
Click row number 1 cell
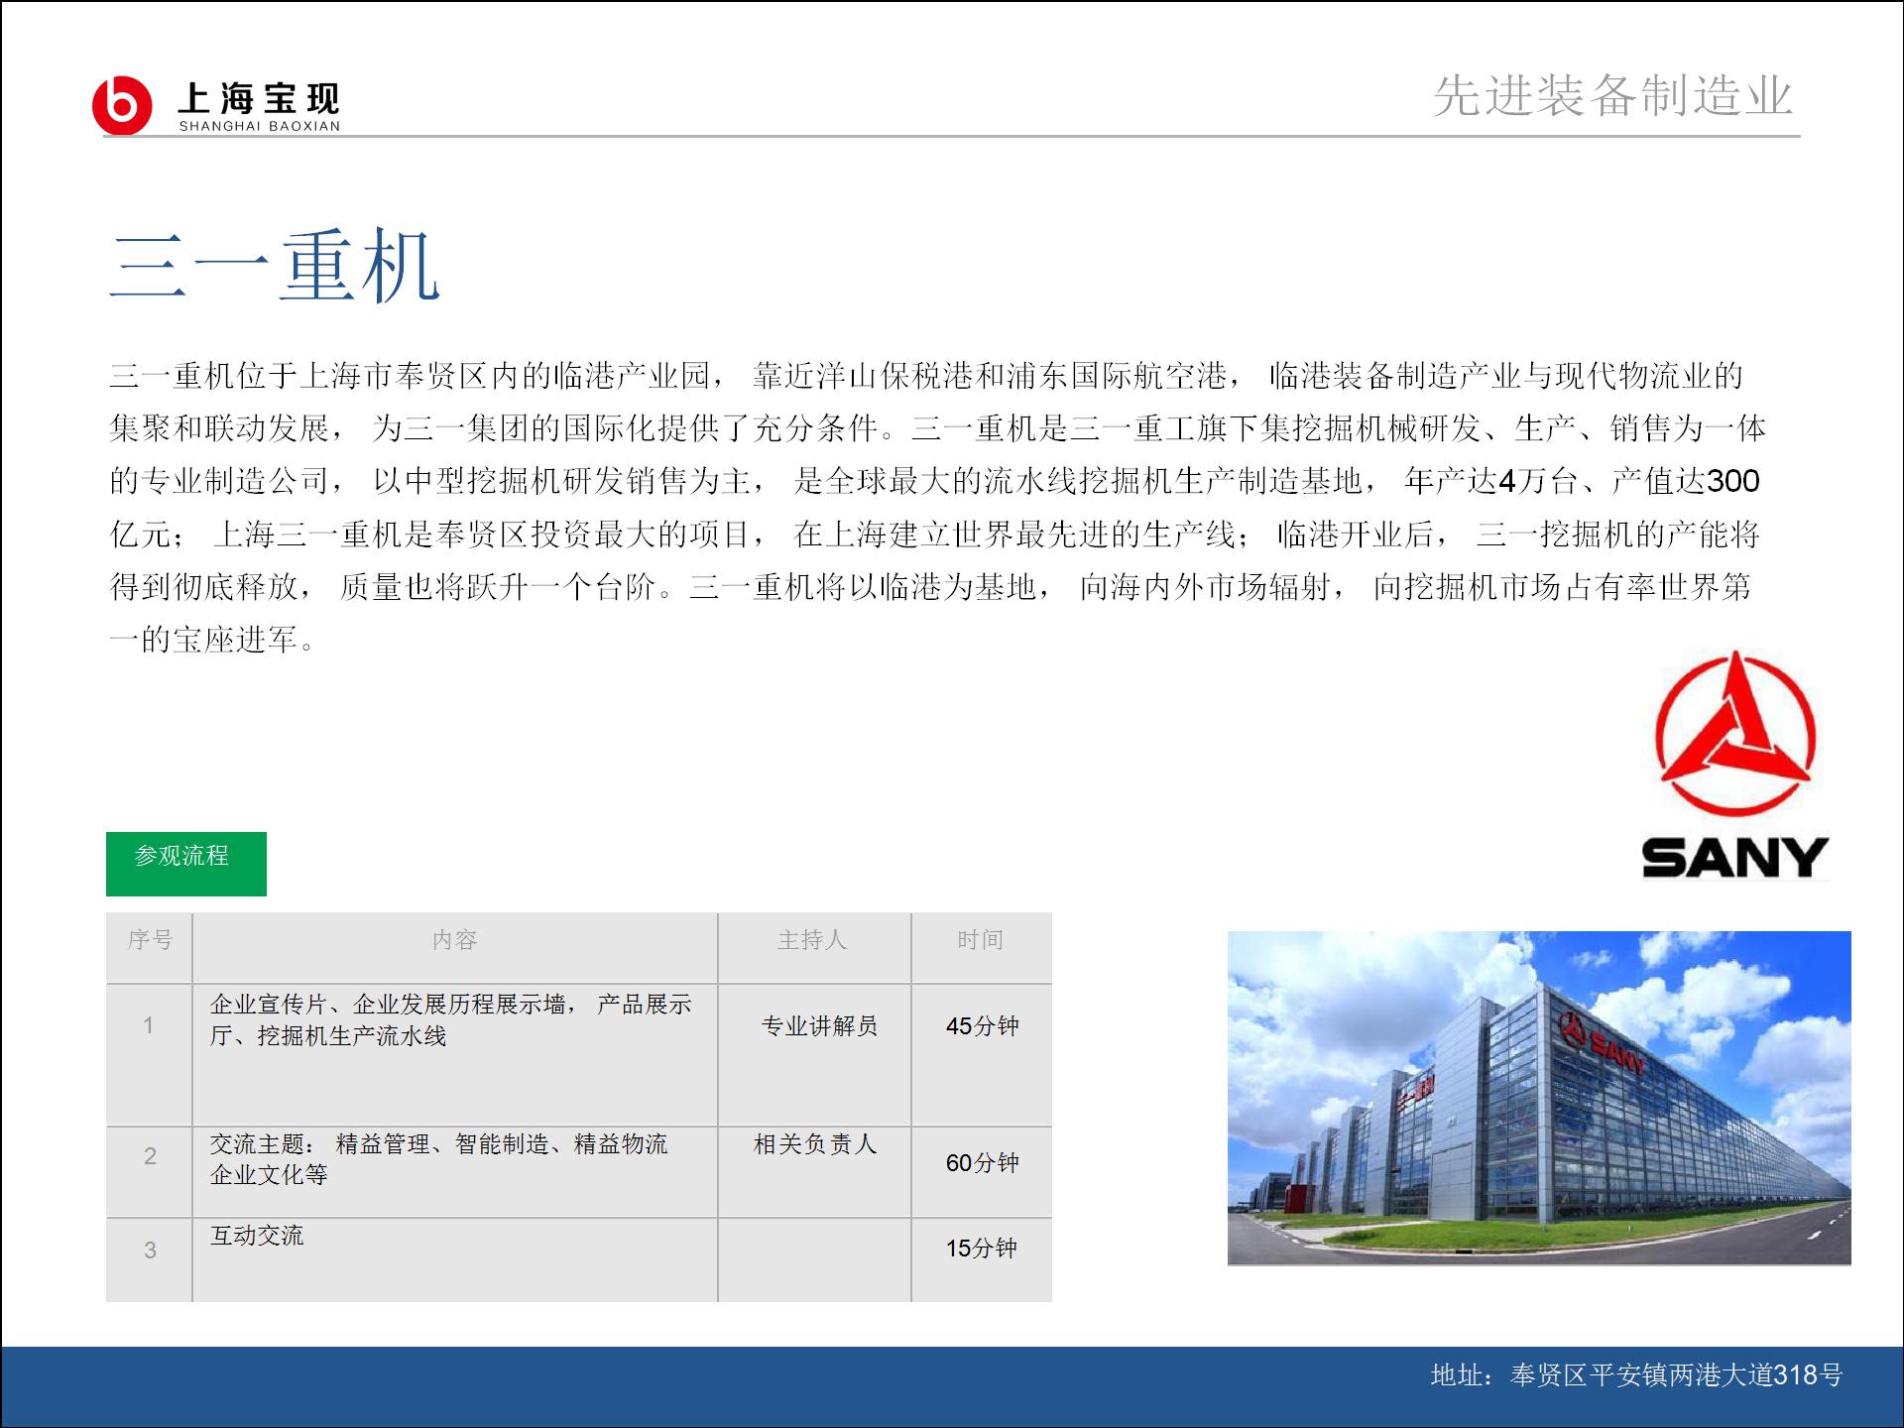(x=150, y=1054)
